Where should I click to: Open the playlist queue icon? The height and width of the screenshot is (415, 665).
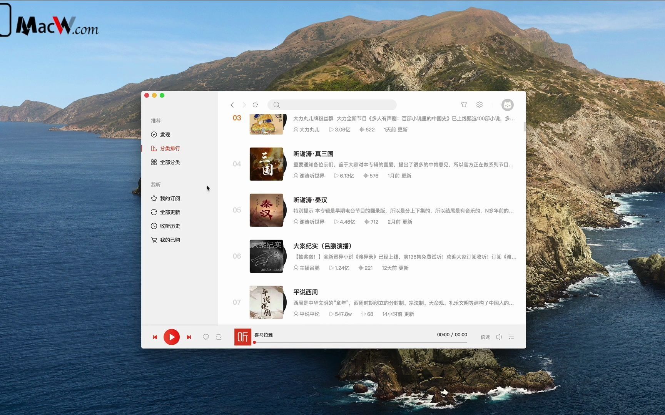[511, 337]
